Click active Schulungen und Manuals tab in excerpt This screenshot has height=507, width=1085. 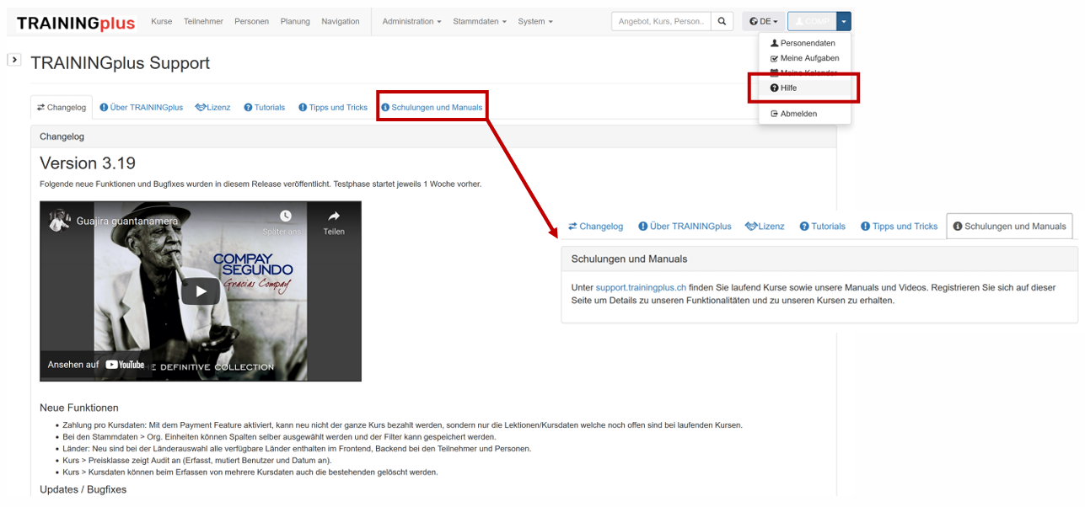(x=1009, y=227)
